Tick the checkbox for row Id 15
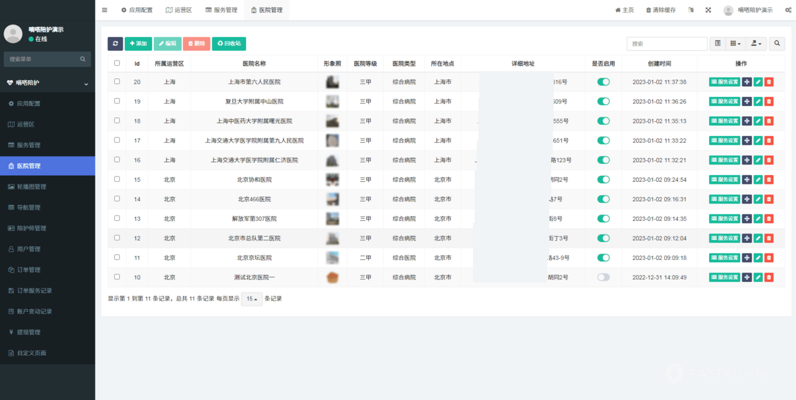796x400 pixels. [x=117, y=179]
